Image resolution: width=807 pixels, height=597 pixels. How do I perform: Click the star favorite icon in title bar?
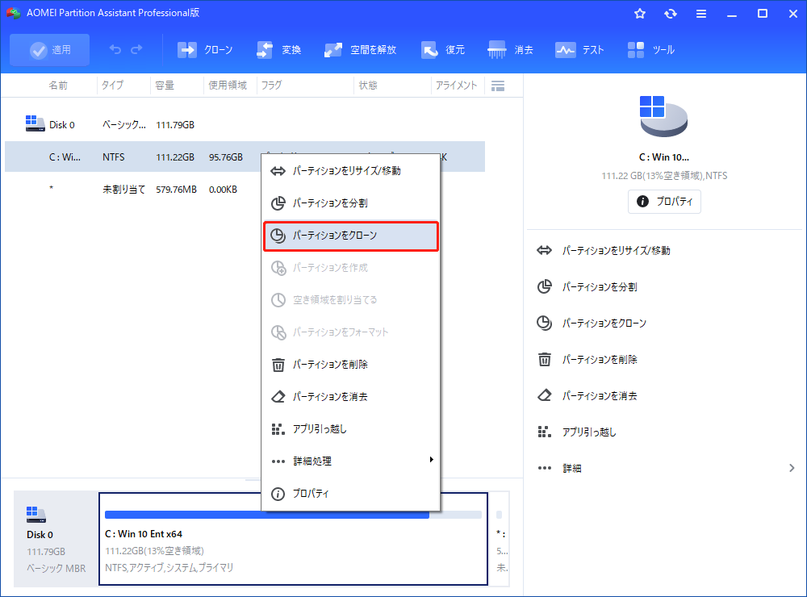pos(640,14)
